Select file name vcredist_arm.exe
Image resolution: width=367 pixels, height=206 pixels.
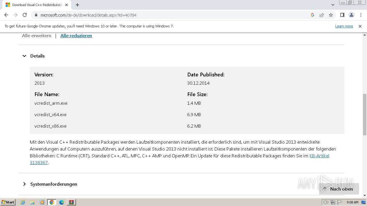coord(51,103)
